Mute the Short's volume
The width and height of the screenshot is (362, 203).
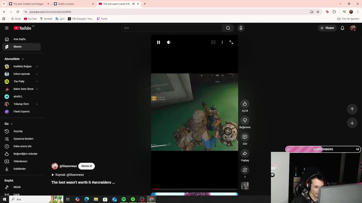coord(169,42)
